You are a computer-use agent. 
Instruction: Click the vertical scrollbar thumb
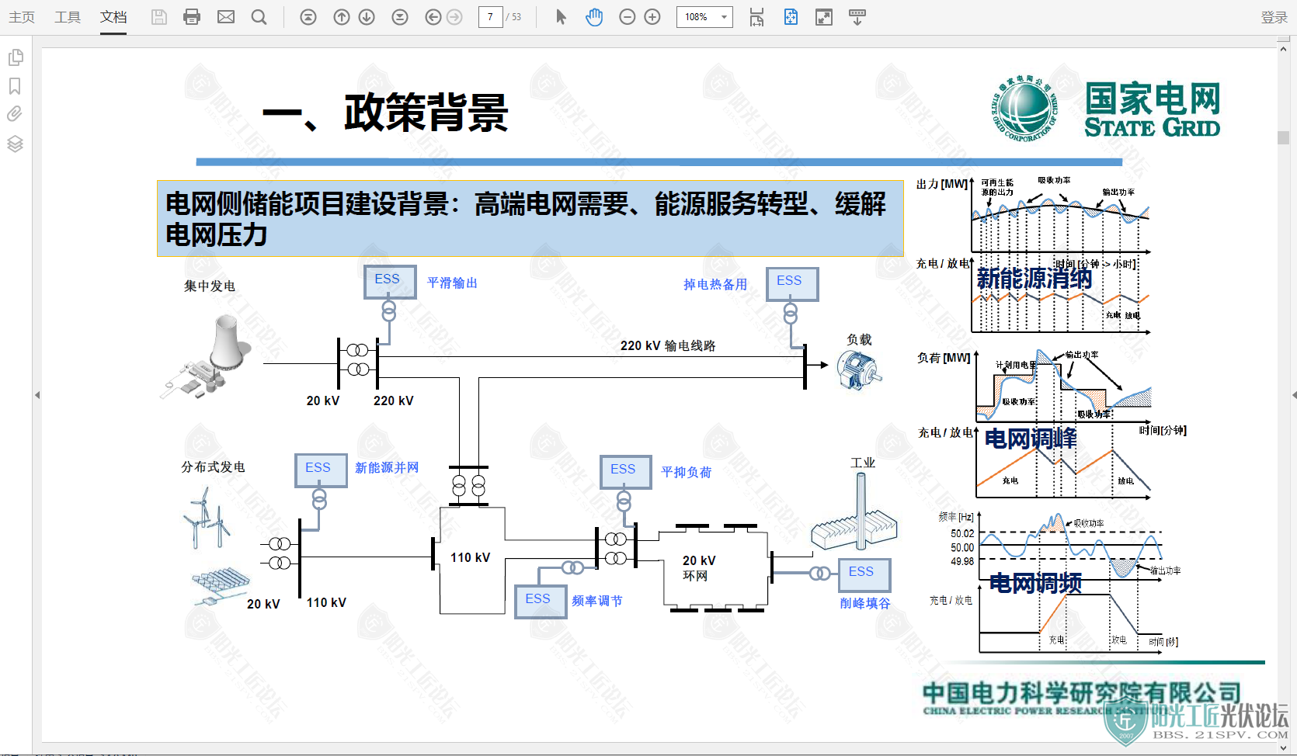[1283, 137]
